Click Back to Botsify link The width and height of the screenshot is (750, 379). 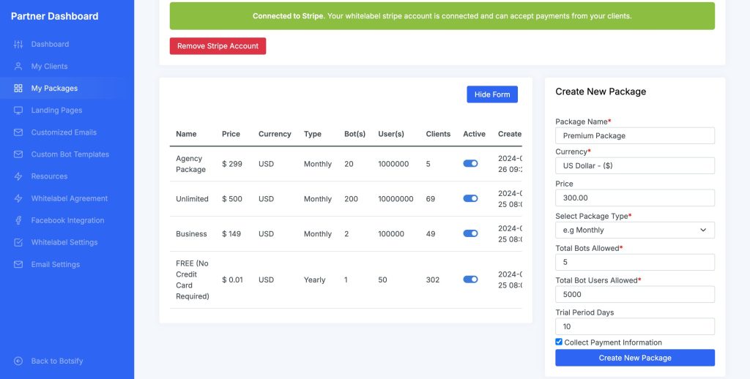[x=57, y=361]
